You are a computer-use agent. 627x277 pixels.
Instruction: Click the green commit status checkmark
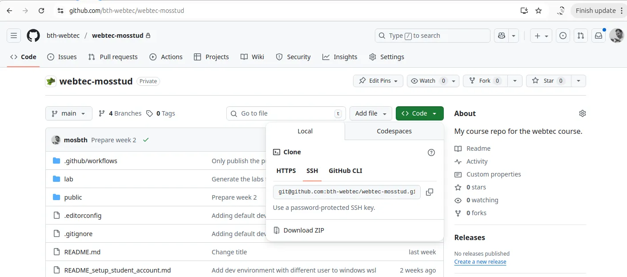click(145, 140)
